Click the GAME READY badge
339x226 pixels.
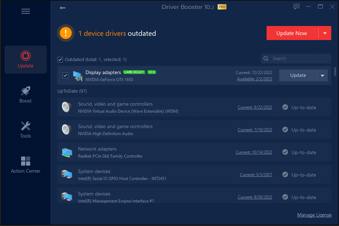(134, 72)
